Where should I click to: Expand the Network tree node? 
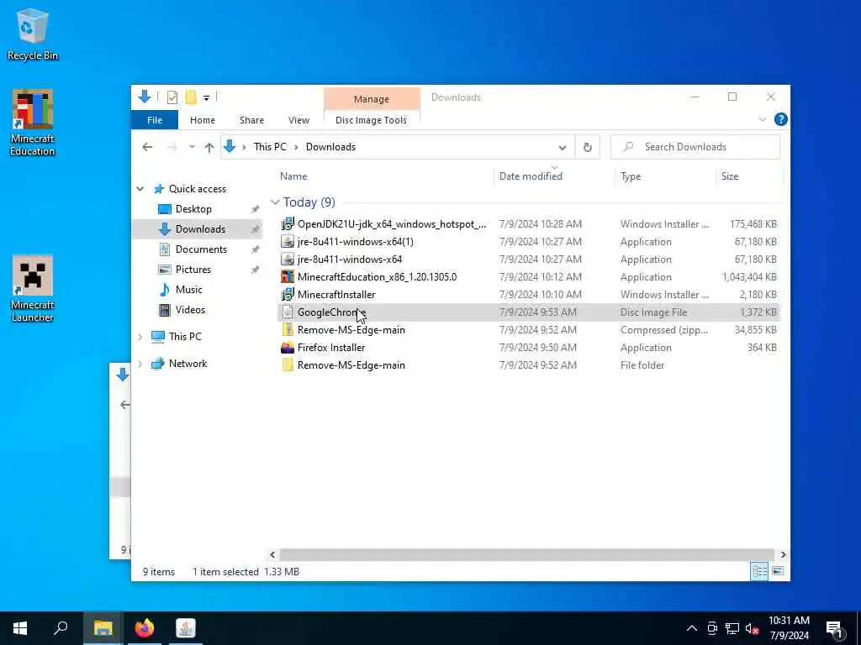point(140,364)
